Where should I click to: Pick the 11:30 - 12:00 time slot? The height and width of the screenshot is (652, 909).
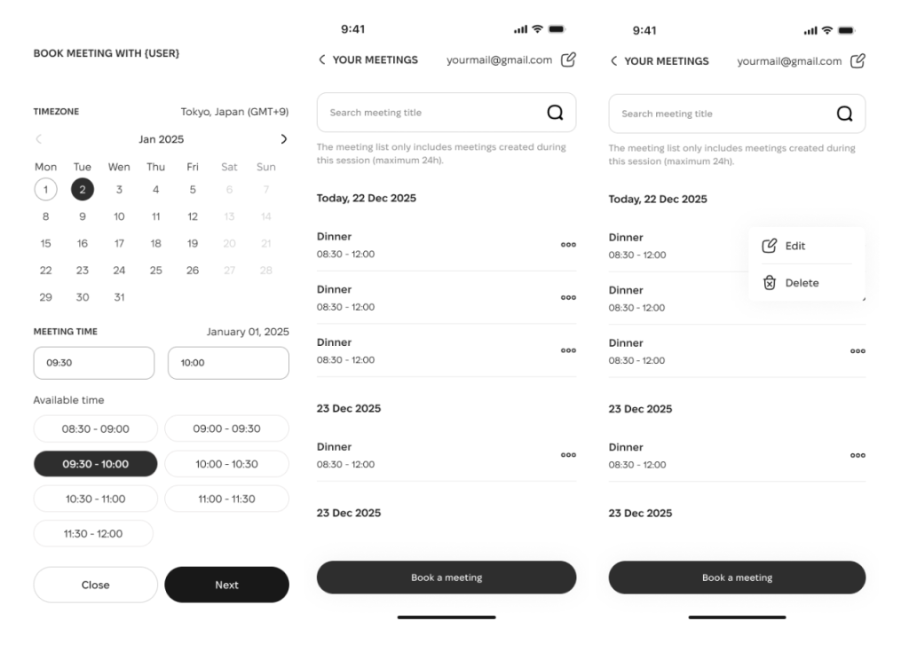(93, 534)
